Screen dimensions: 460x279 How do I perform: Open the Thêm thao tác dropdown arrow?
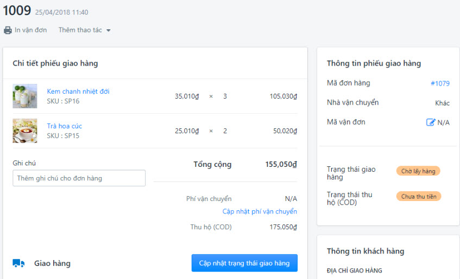(109, 30)
